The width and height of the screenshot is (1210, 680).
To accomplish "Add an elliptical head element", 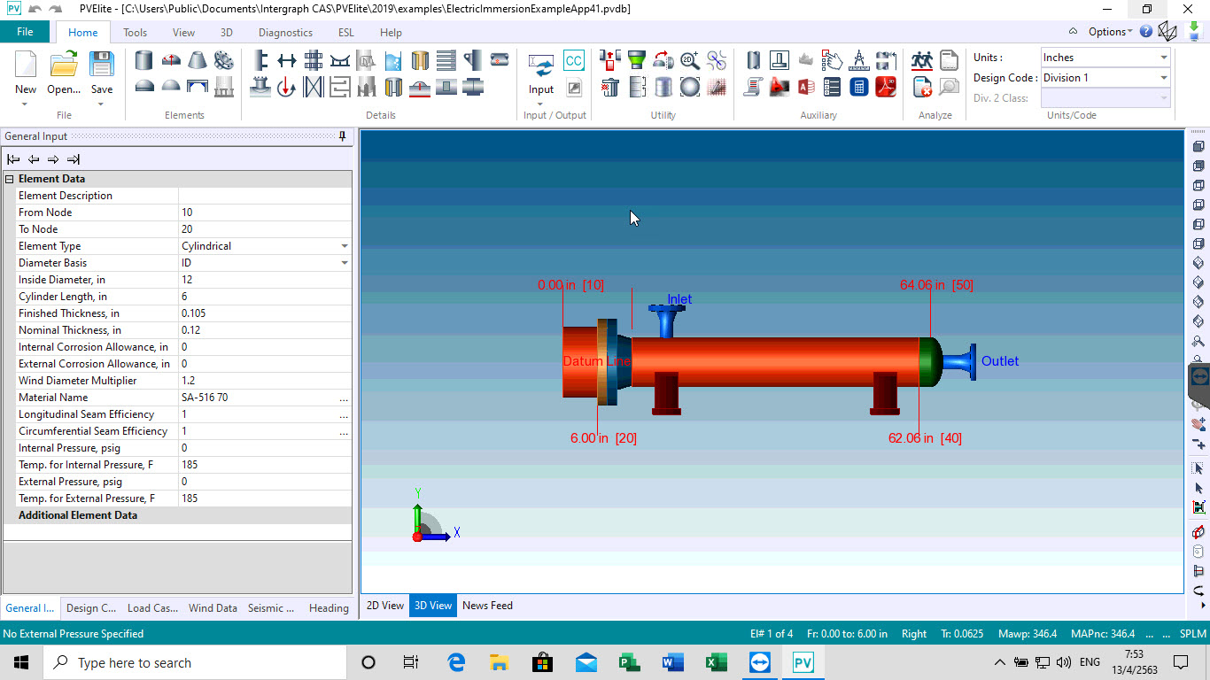I will click(143, 87).
